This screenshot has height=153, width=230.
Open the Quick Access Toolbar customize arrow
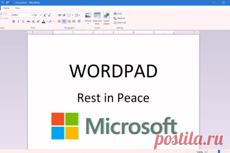tap(11, 3)
